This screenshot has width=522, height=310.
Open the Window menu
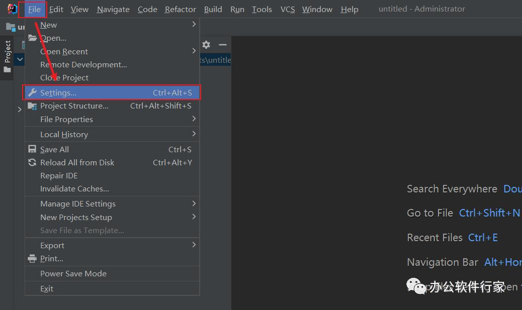(x=317, y=10)
